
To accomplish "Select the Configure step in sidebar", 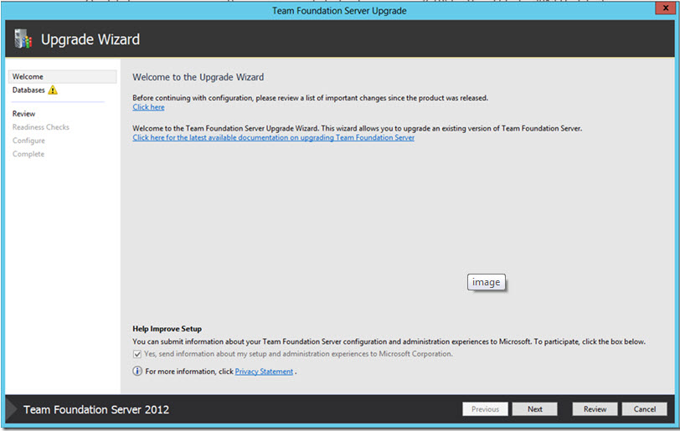I will [28, 141].
